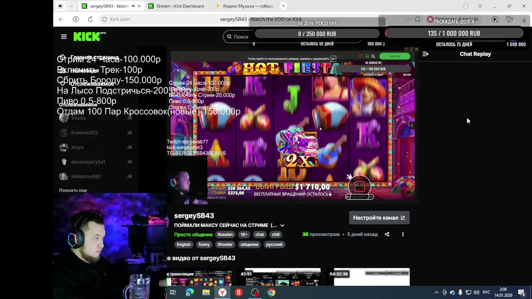Click the toolbar video playback icon
This screenshot has height=299, width=532.
[495, 19]
